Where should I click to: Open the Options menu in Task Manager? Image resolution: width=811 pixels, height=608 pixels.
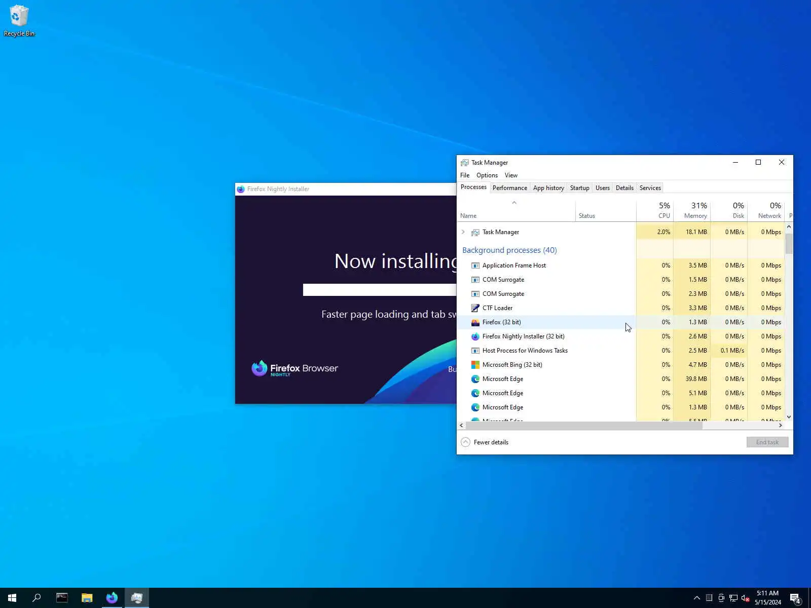click(x=487, y=175)
